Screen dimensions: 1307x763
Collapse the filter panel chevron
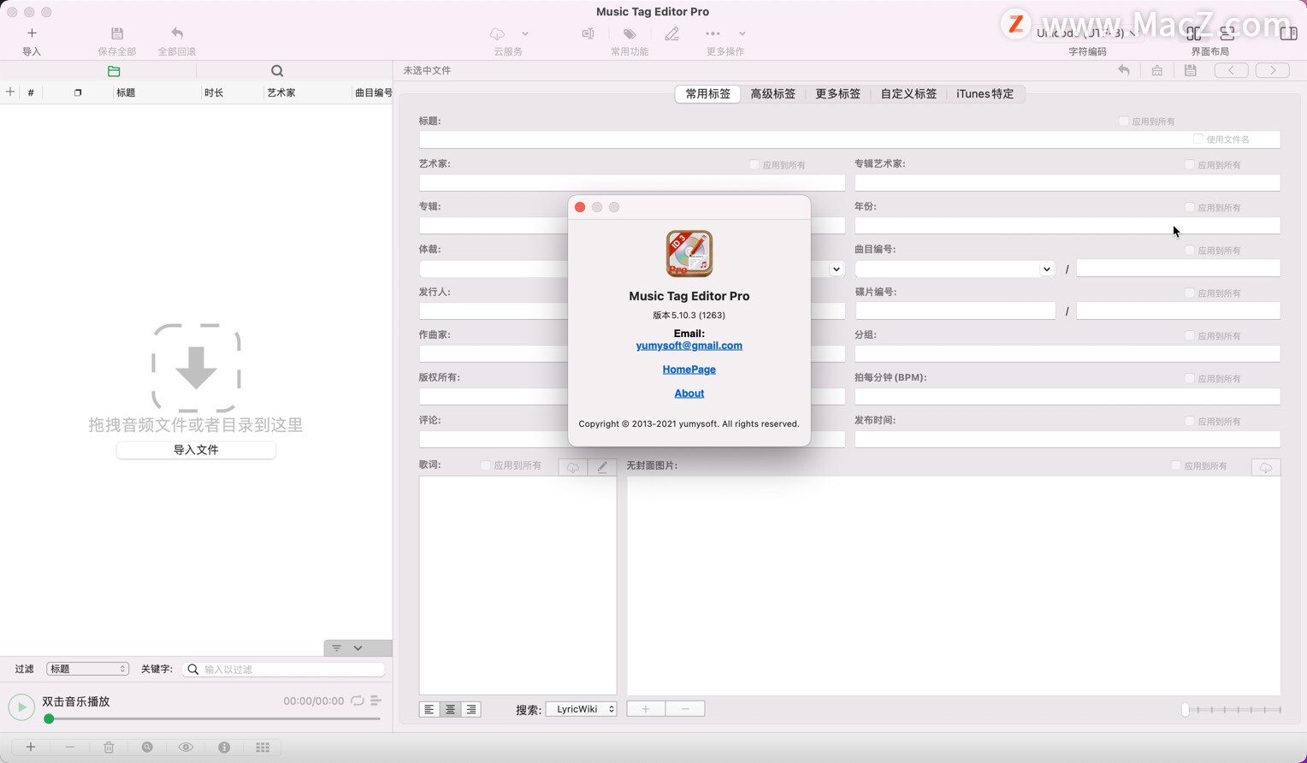[358, 648]
